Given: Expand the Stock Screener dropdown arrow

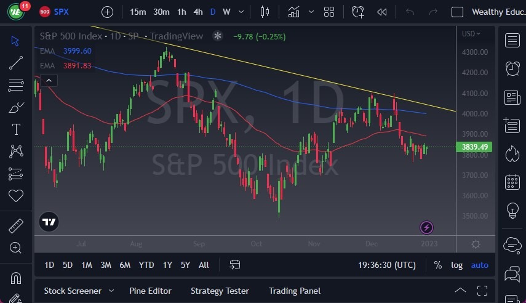Looking at the screenshot, I should click(x=111, y=291).
